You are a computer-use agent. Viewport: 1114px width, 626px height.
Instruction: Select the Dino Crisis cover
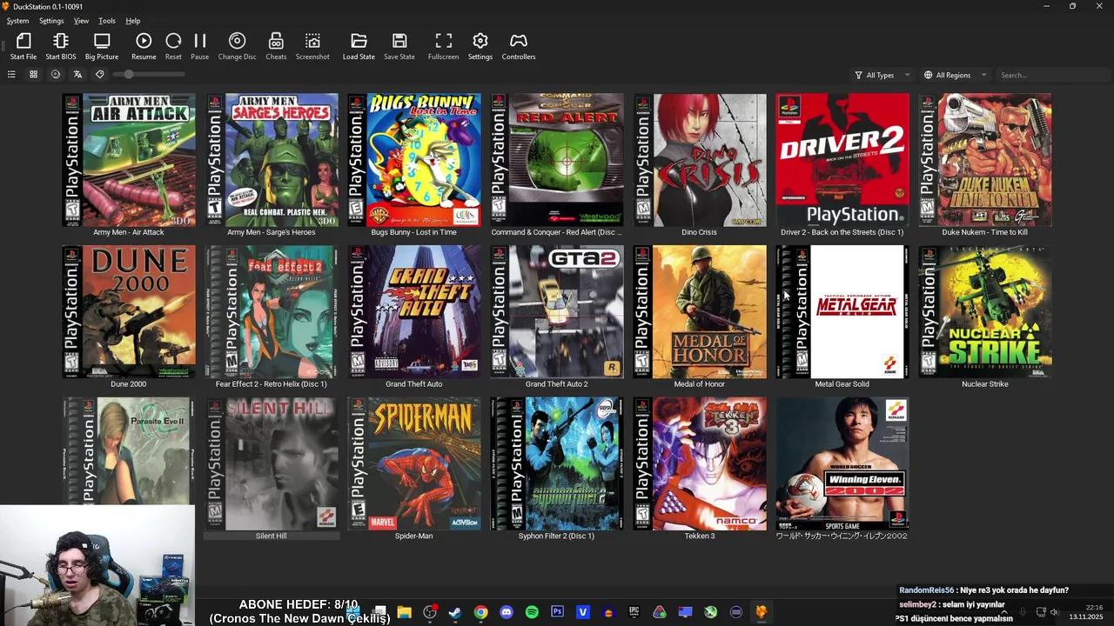[700, 160]
